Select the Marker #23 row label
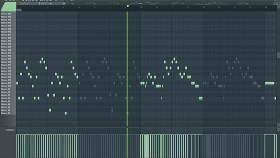Screen dimensions: 280x158 [x=6, y=47]
